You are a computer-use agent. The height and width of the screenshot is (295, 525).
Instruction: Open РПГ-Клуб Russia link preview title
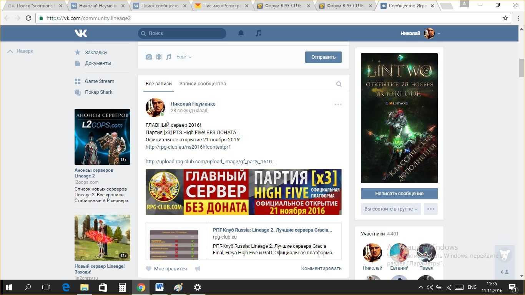272,230
